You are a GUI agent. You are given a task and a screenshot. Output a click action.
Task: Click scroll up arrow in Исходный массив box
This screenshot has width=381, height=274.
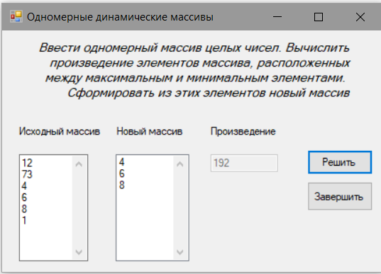[x=79, y=164]
